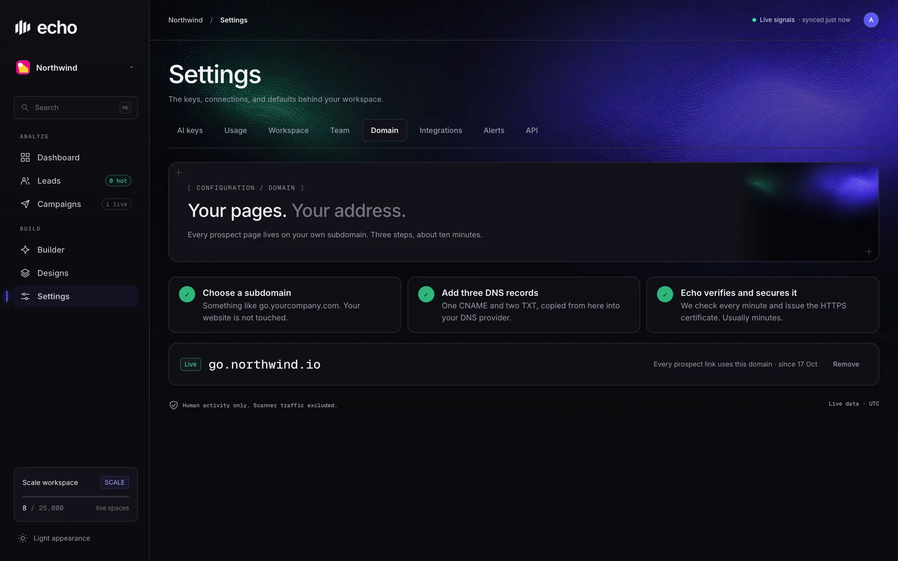Switch to the Team tab

(x=340, y=130)
